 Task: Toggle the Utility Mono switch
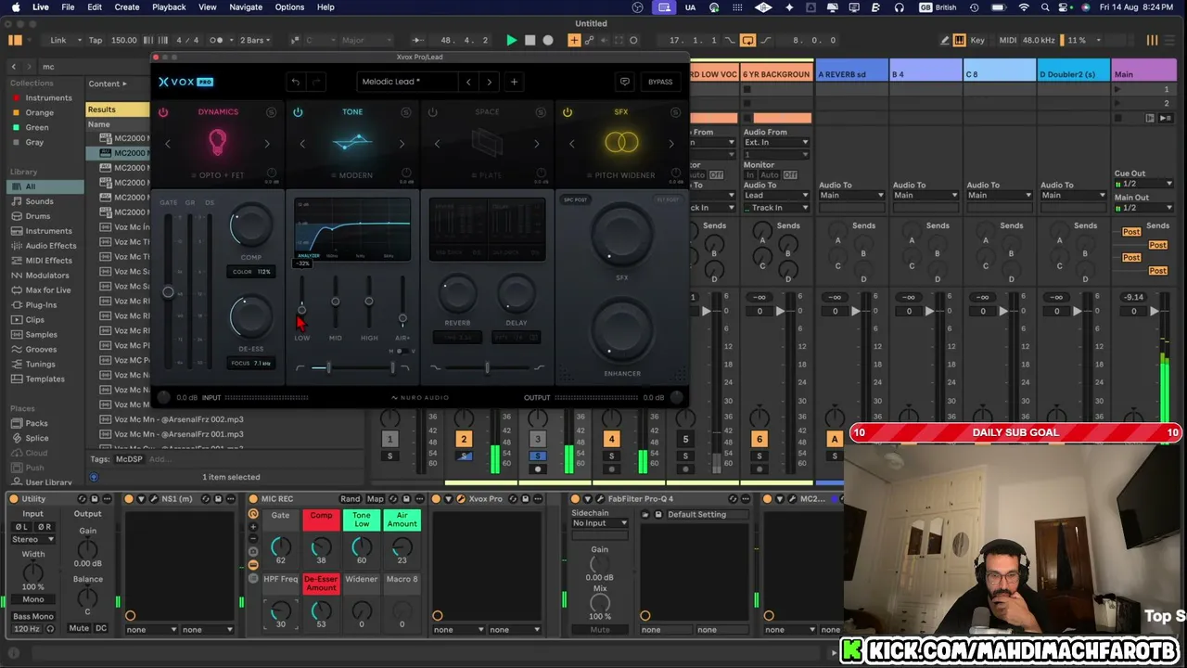32,599
